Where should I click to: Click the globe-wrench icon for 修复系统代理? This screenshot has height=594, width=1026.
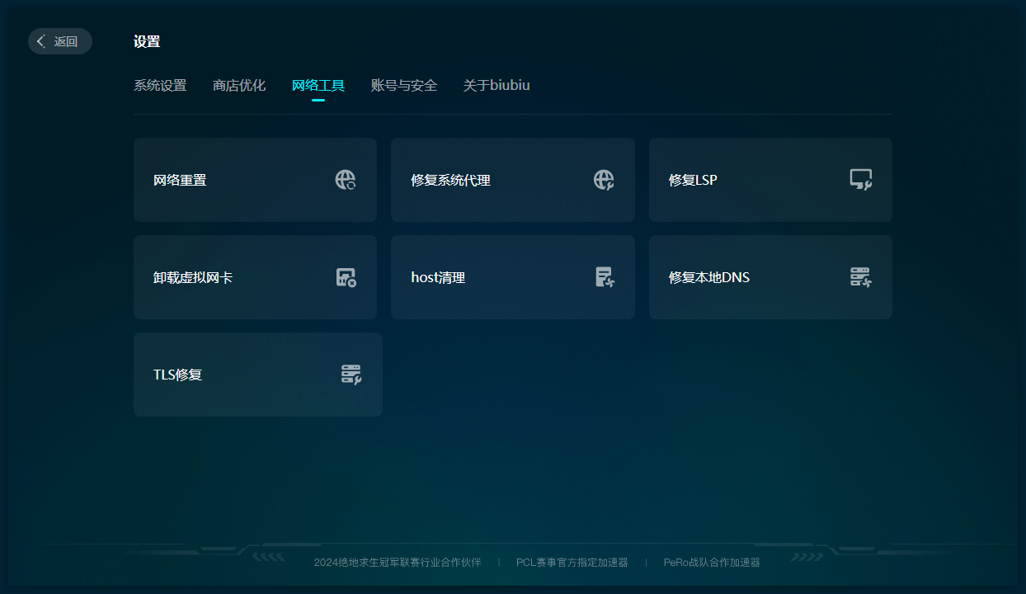604,180
